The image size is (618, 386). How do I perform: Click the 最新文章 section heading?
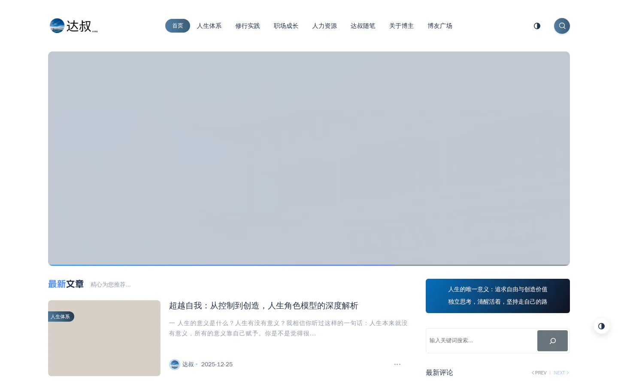(x=66, y=284)
